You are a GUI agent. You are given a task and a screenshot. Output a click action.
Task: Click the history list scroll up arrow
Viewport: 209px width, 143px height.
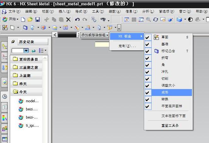coord(45,58)
